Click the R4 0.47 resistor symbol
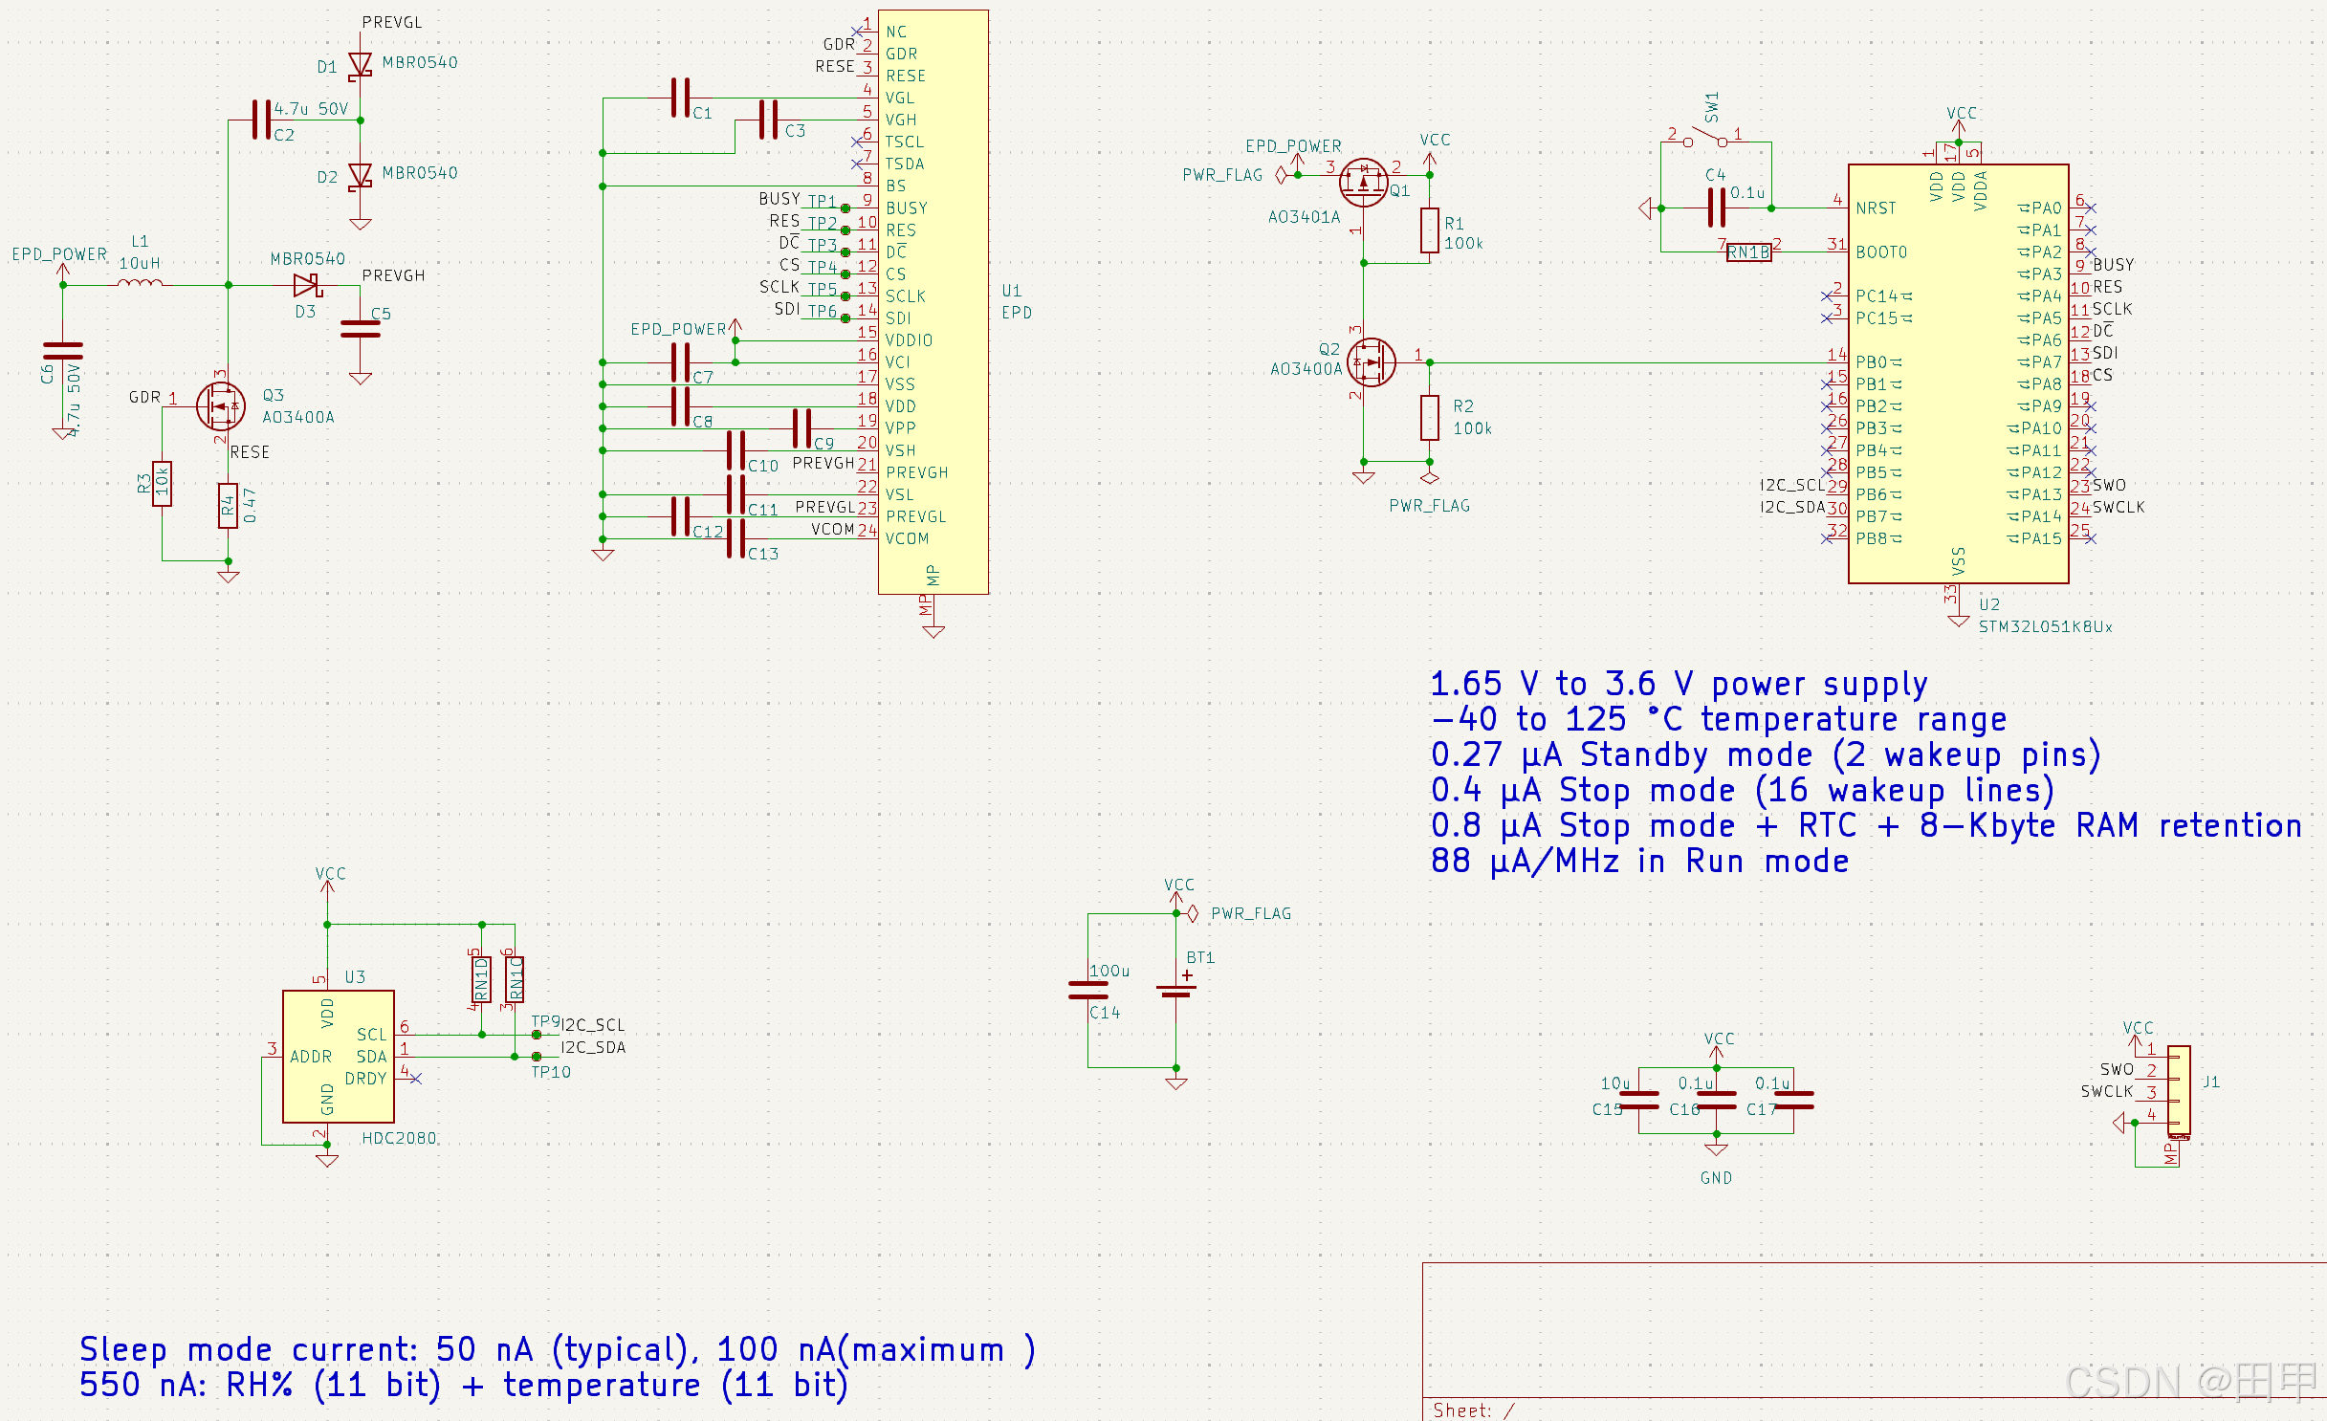Viewport: 2327px width, 1421px height. click(x=228, y=505)
